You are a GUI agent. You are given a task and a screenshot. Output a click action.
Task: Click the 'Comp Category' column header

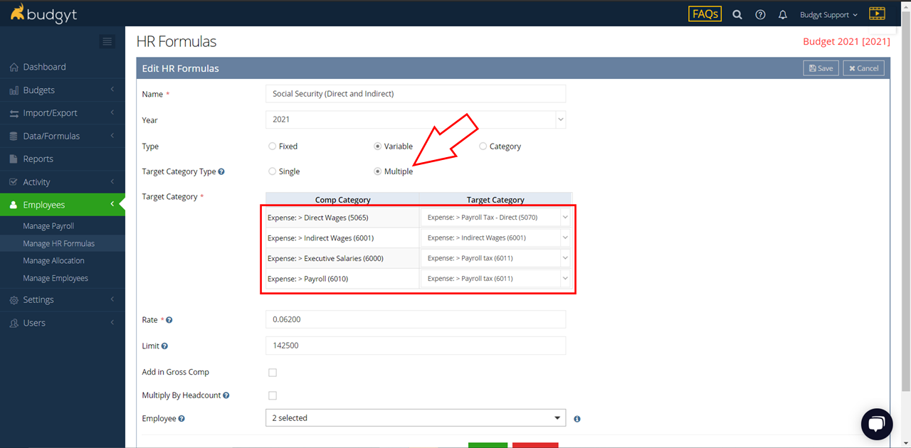pos(342,200)
